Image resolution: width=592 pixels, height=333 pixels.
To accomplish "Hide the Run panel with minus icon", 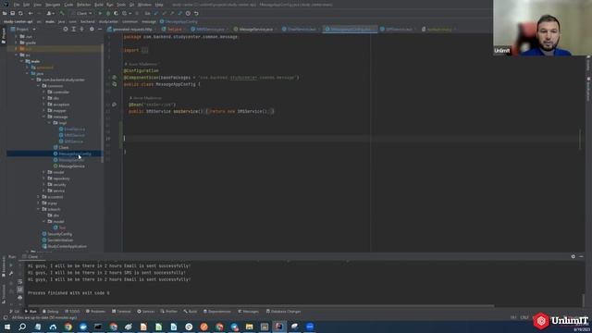I will [x=581, y=257].
